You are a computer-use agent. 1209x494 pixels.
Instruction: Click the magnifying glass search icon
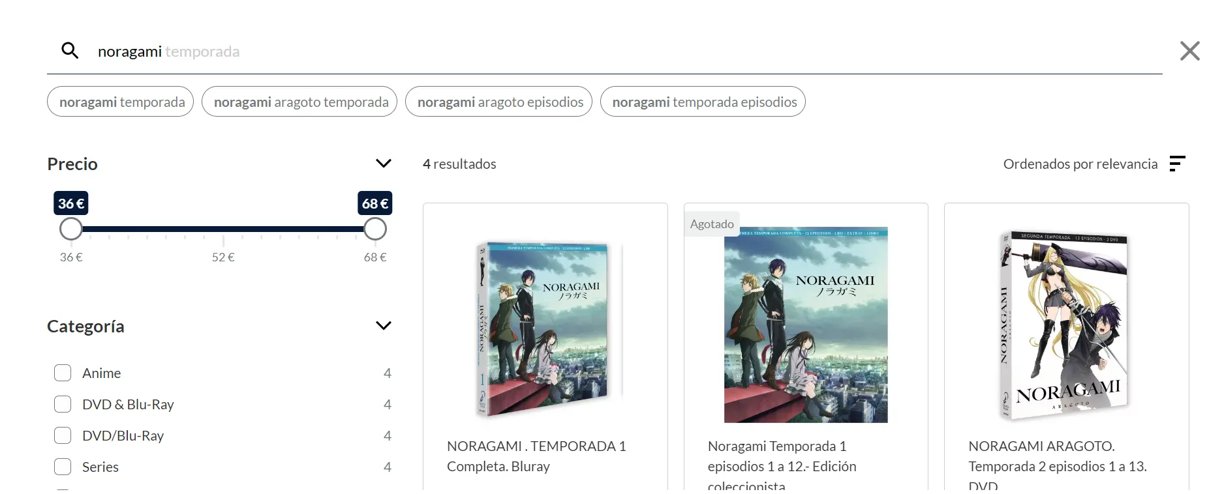(70, 51)
